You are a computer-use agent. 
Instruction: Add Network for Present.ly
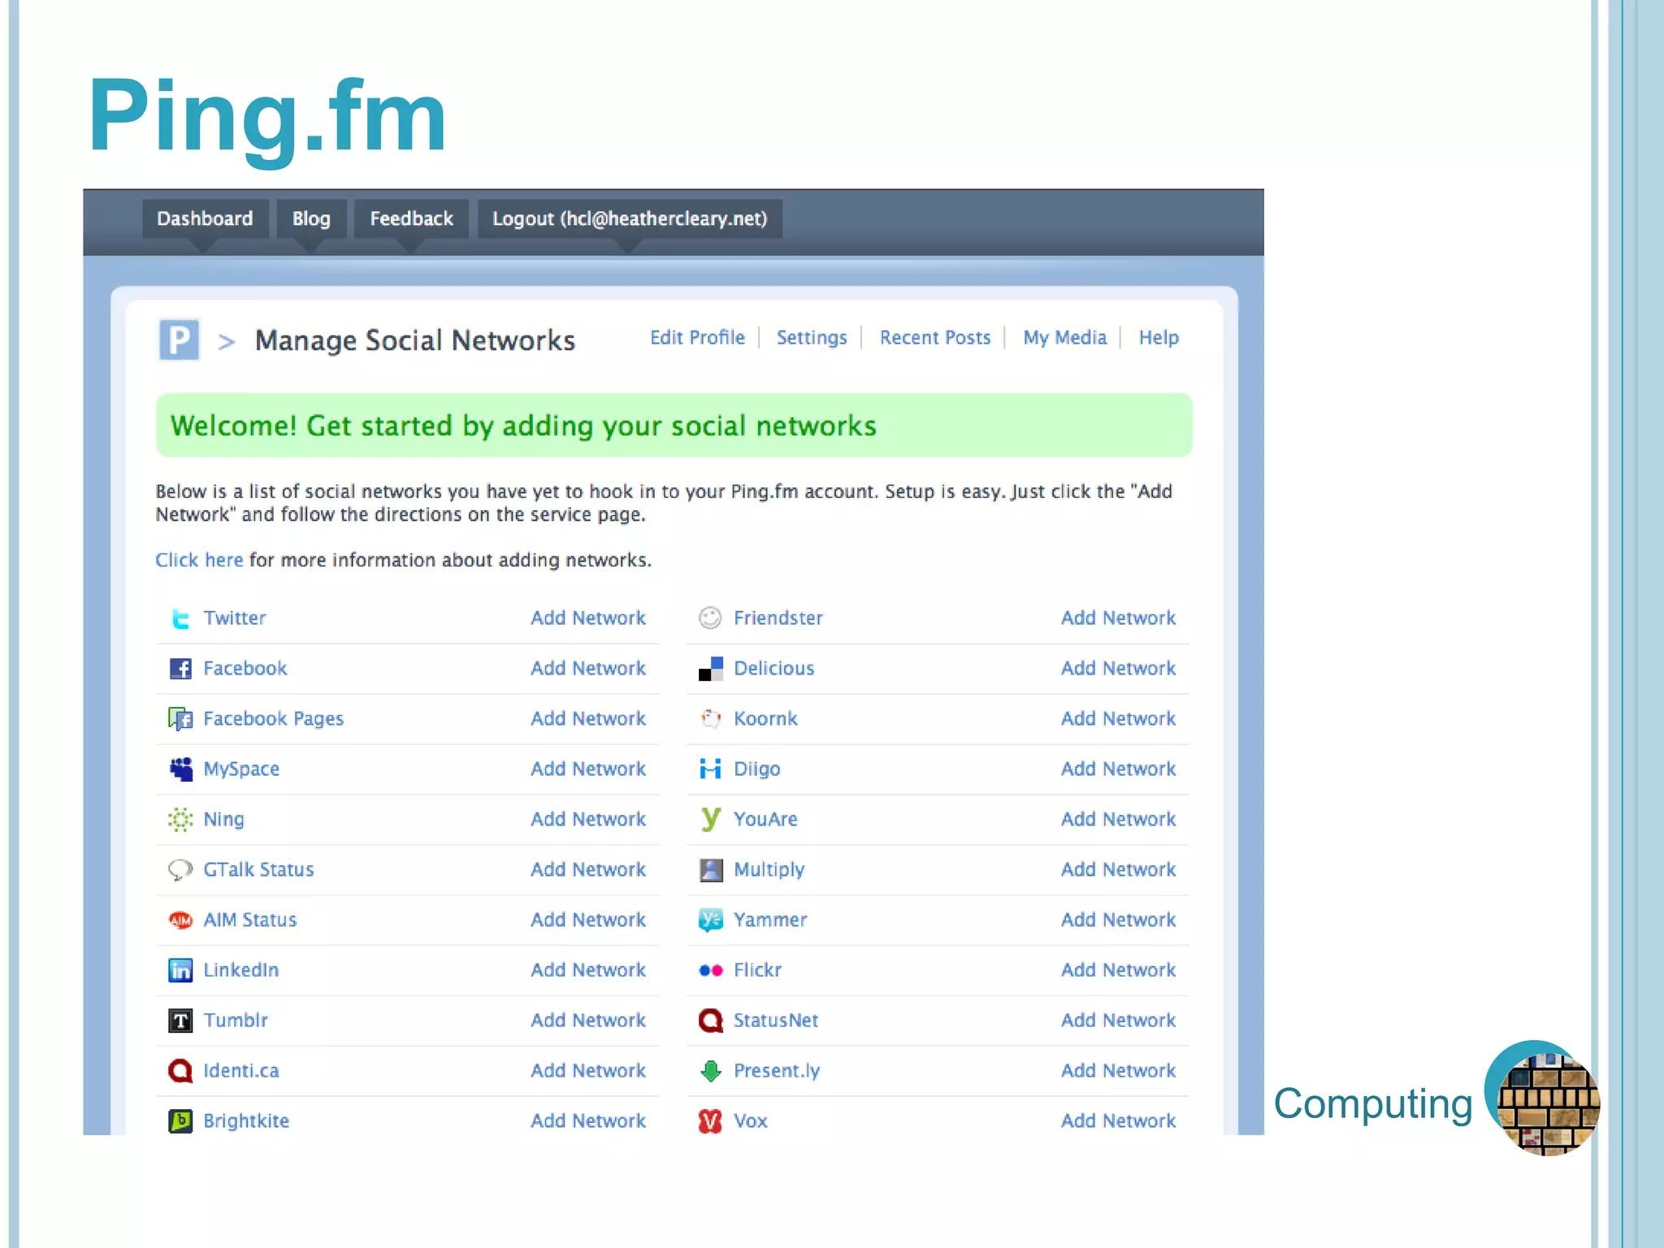tap(1119, 1071)
